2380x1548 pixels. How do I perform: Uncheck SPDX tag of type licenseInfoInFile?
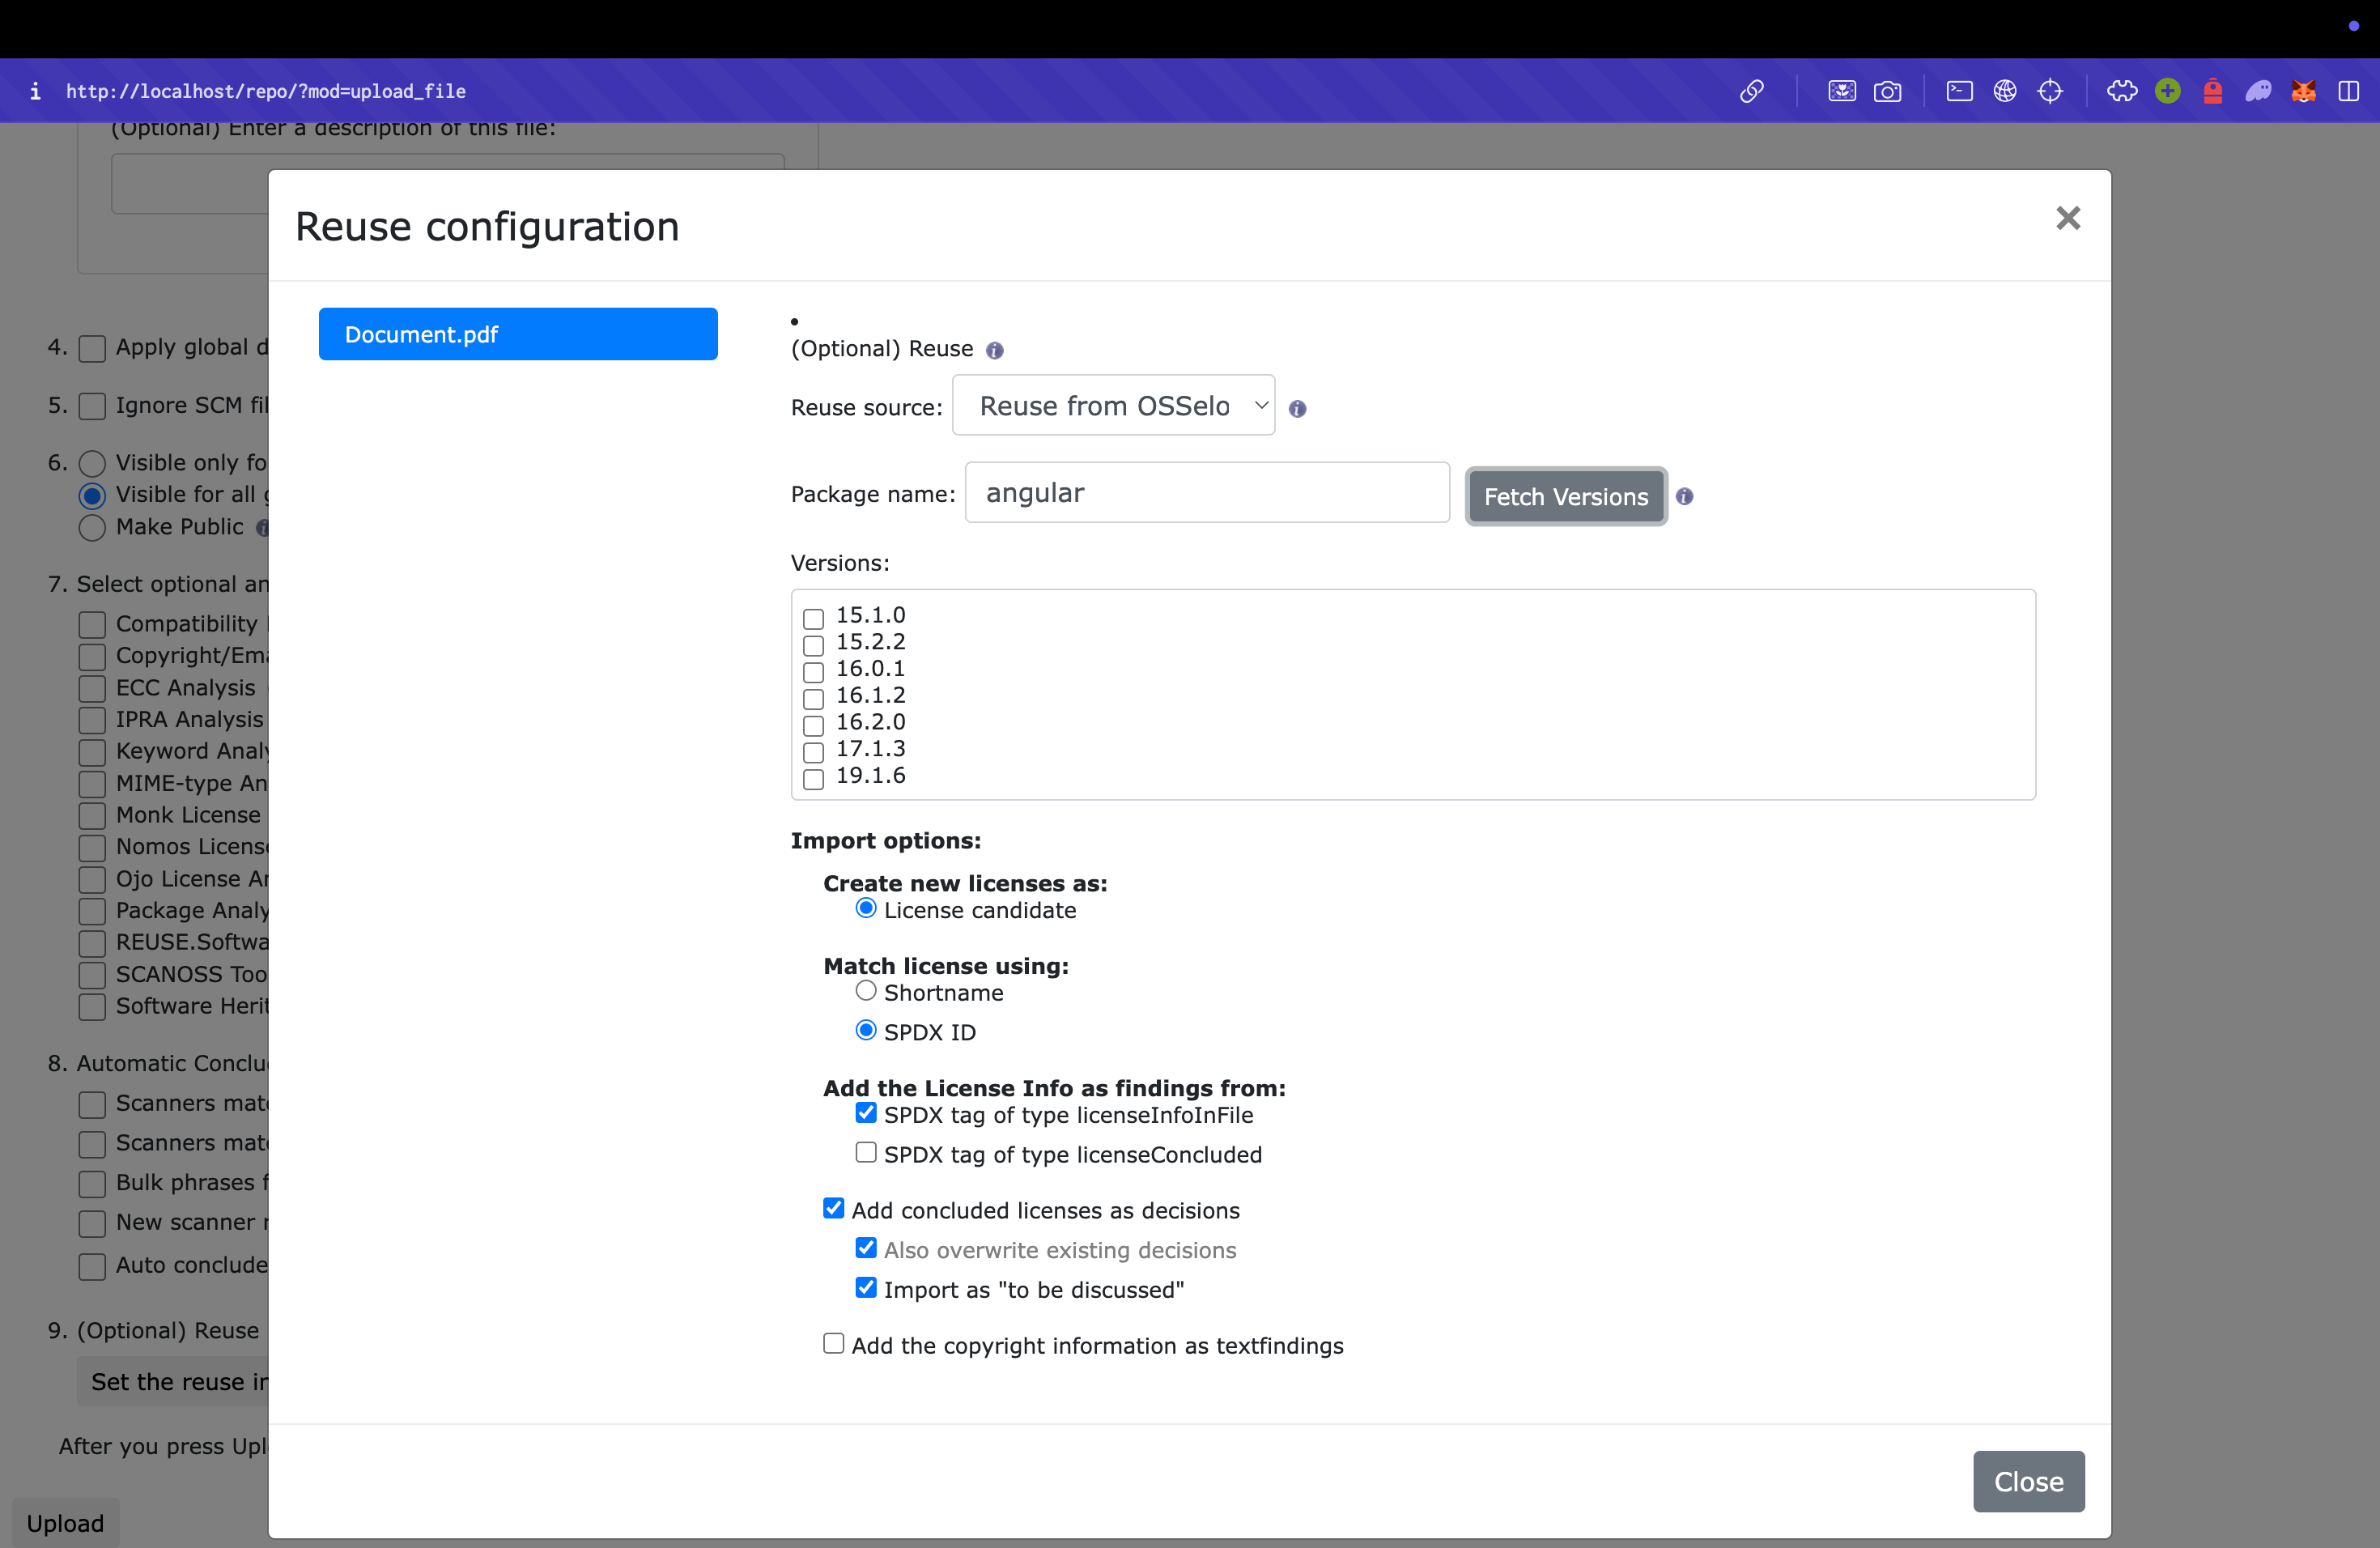tap(866, 1113)
